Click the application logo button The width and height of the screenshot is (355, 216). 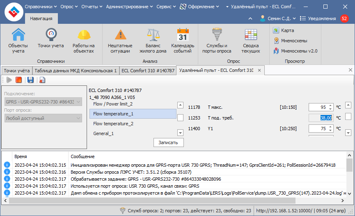click(x=14, y=12)
